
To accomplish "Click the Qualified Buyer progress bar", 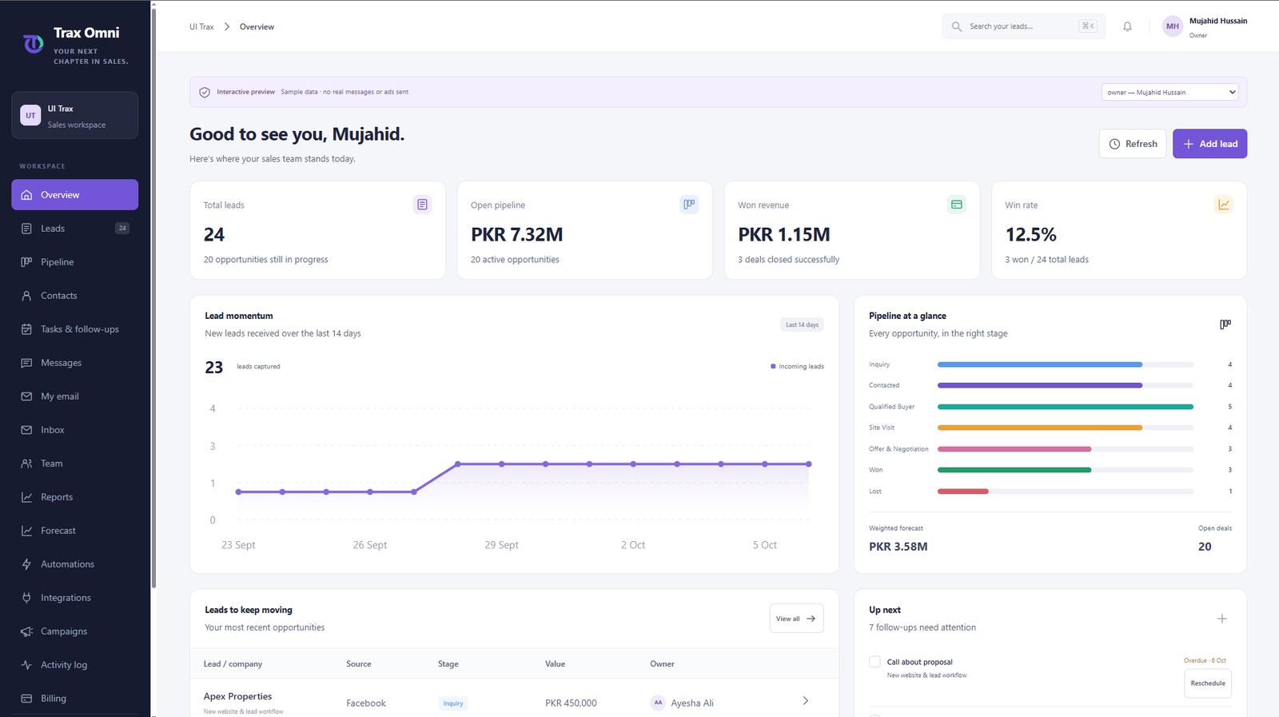I will [x=1065, y=407].
